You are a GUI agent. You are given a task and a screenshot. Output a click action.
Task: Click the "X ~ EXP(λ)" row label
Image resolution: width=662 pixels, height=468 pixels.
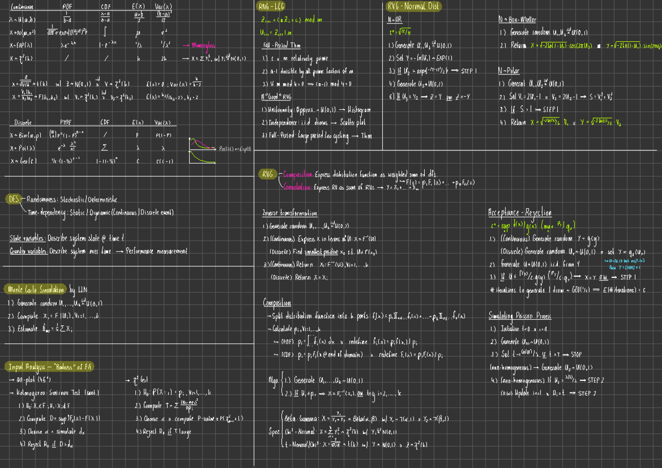22,46
